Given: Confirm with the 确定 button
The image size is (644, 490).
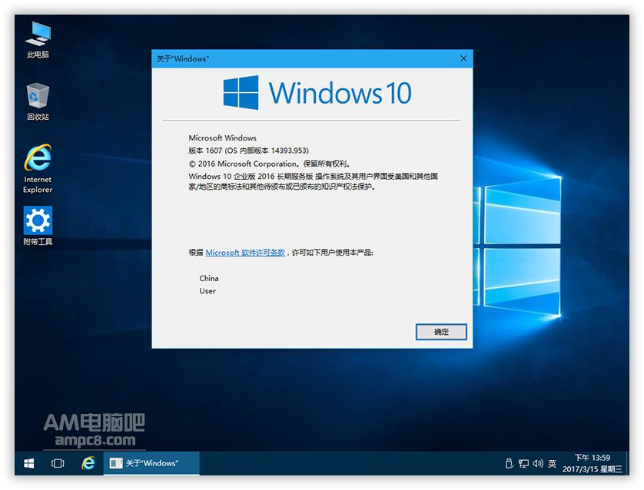Looking at the screenshot, I should pyautogui.click(x=441, y=332).
